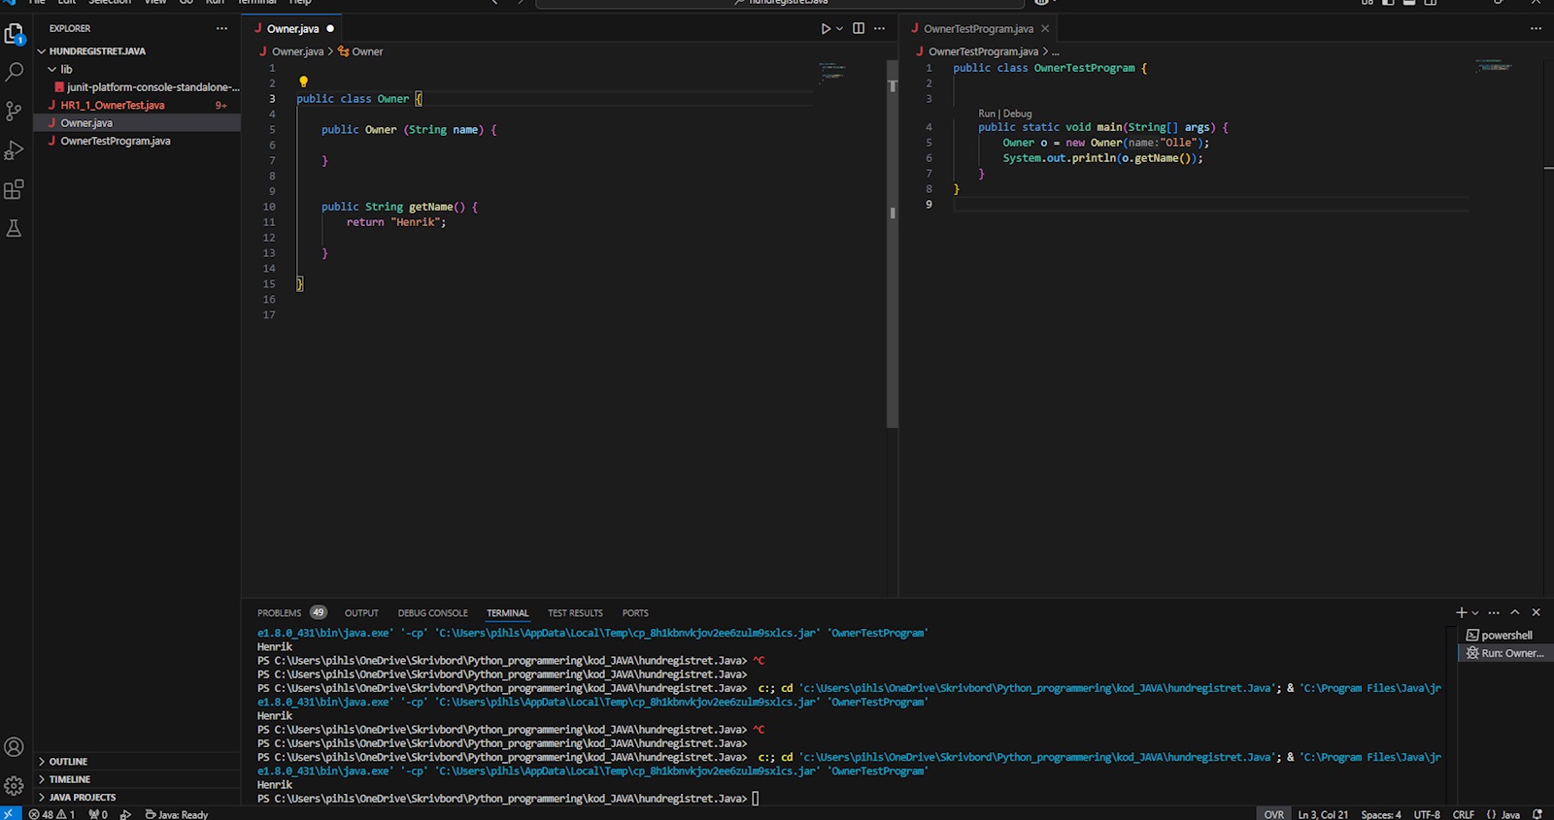Click the lightbulb quick fix icon

tap(303, 82)
